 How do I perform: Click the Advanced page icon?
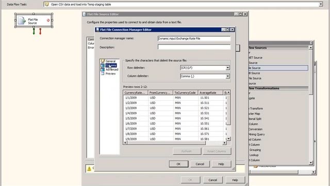pyautogui.click(x=103, y=69)
